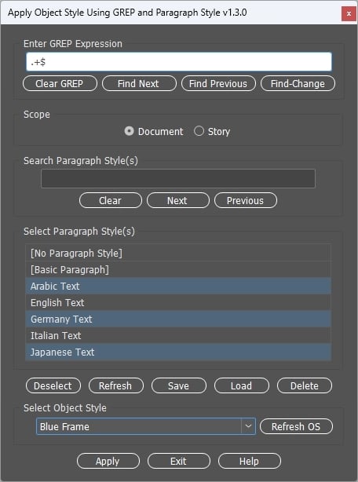Click into the Search Paragraph Style(s) field

(178, 178)
